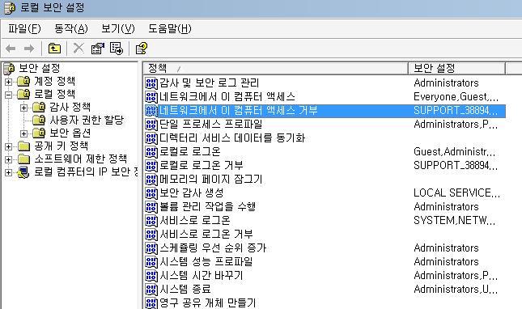Click the Guest,Administr... setting value
Viewport: 522px width, 309px height.
point(454,152)
